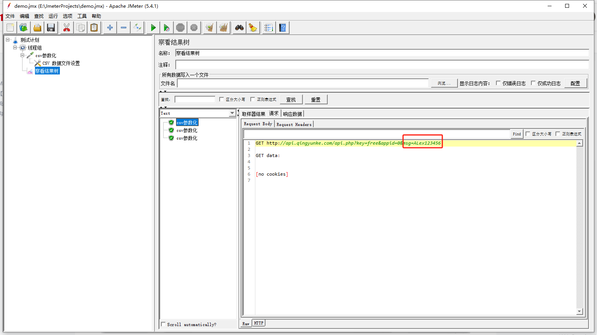This screenshot has height=335, width=597.
Task: Reset search with yellow broom icon
Action: tap(253, 28)
